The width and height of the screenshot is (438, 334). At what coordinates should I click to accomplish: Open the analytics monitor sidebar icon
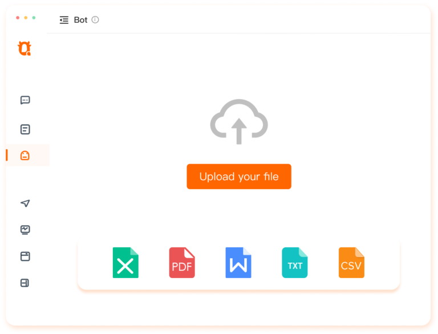pyautogui.click(x=25, y=230)
